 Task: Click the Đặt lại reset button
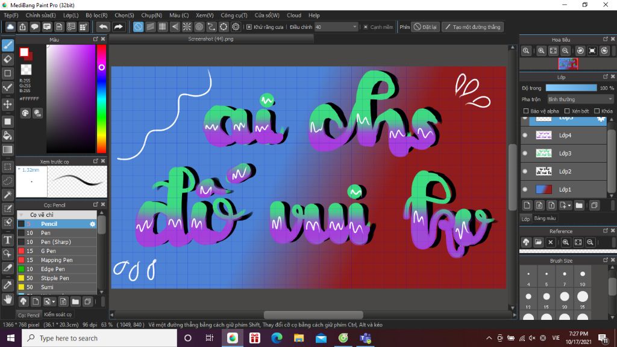[425, 27]
